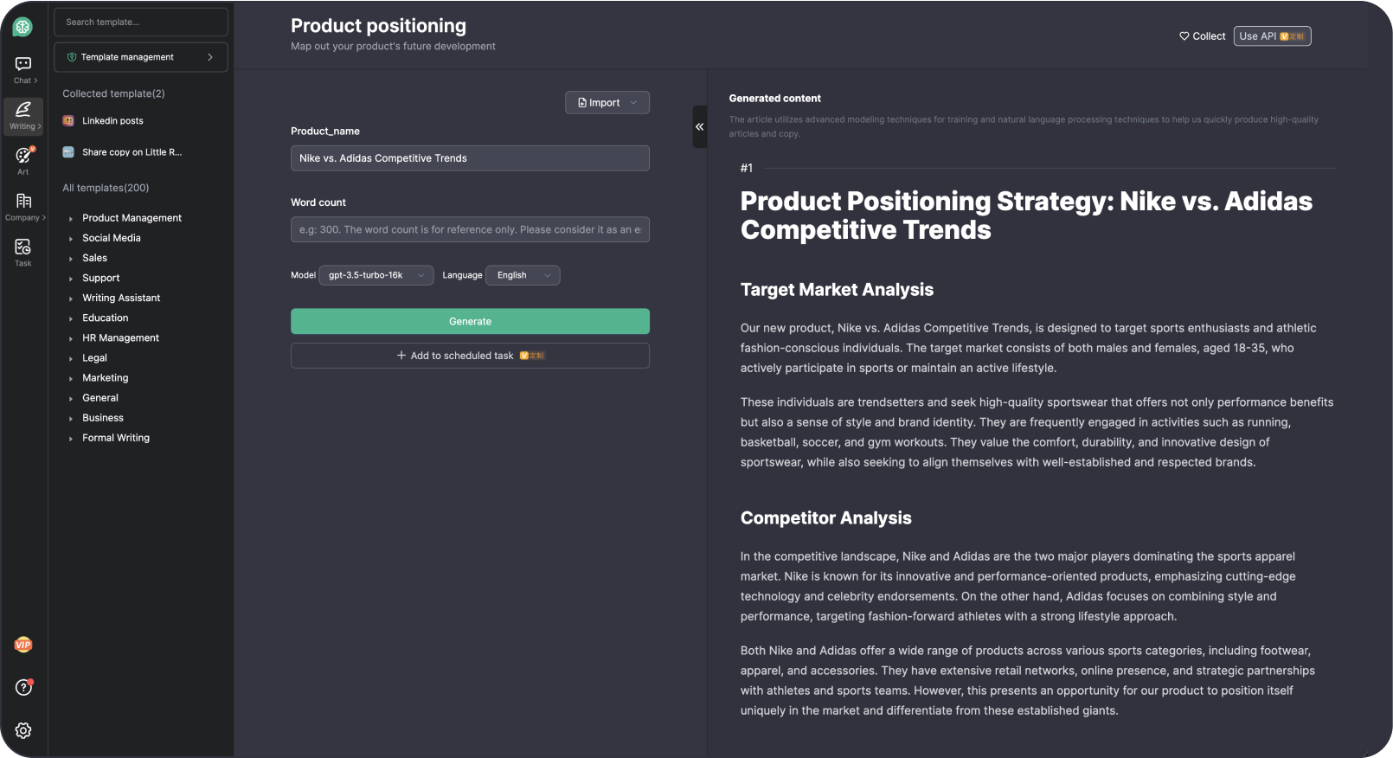
Task: Click the VIP badge icon
Action: (x=23, y=645)
